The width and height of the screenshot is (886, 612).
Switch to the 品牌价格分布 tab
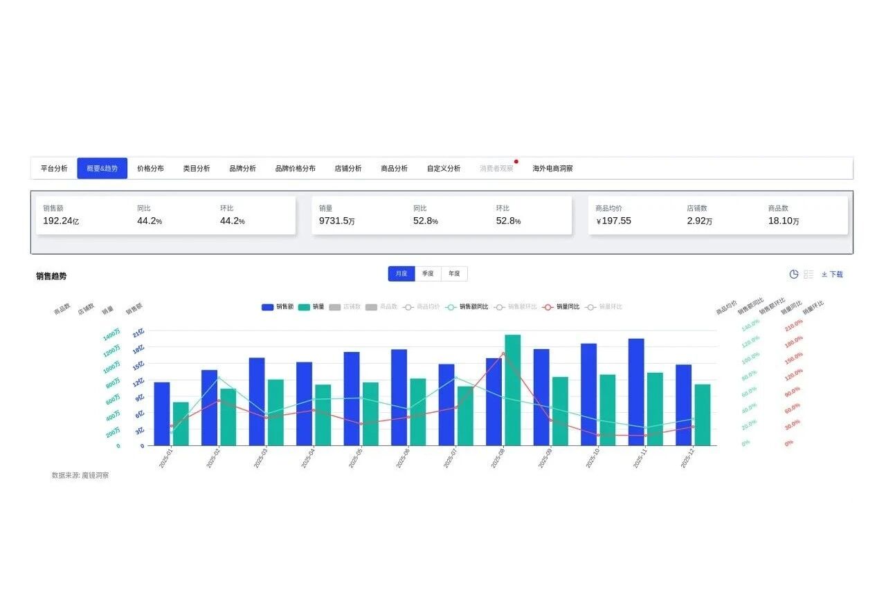pyautogui.click(x=295, y=168)
